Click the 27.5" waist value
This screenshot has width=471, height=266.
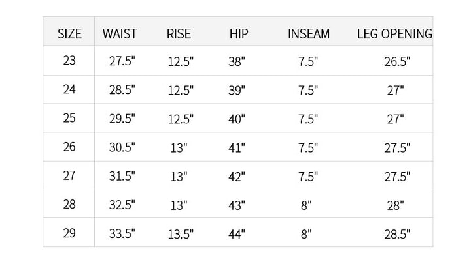pos(122,62)
